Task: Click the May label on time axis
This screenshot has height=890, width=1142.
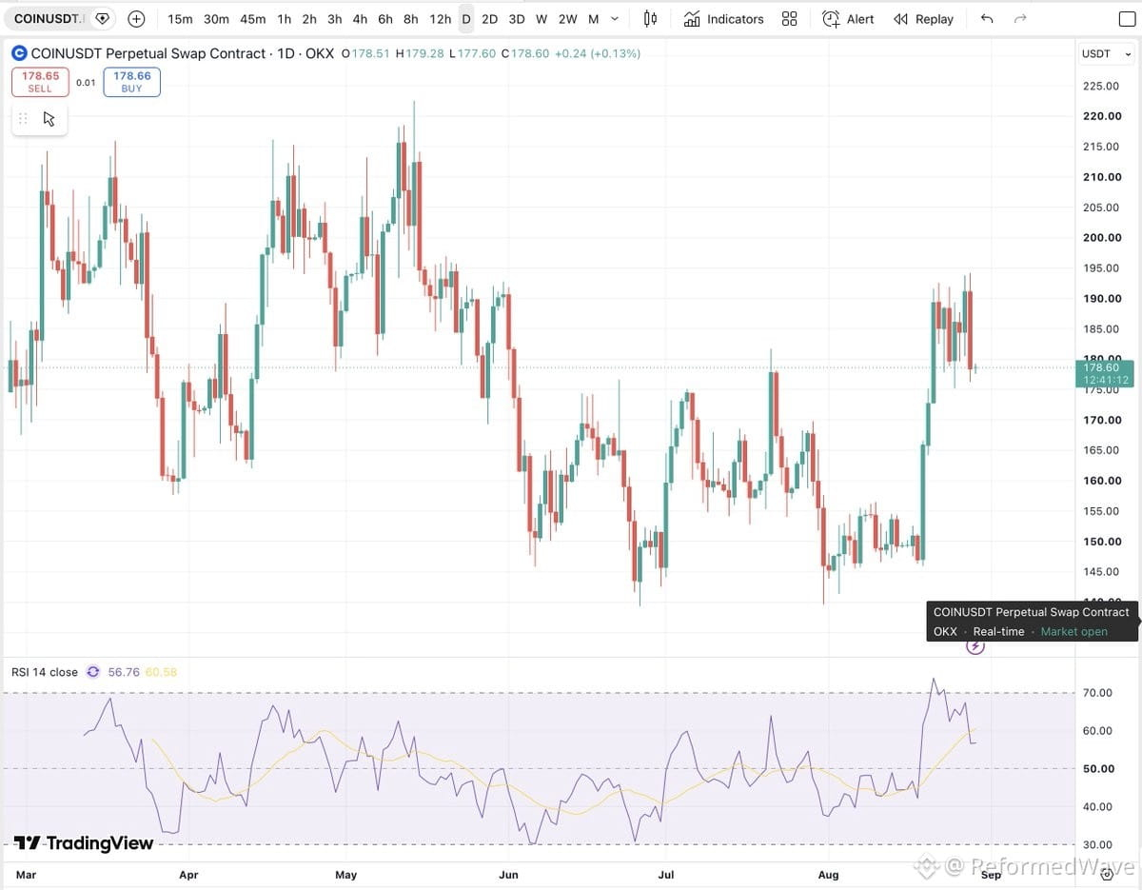Action: (346, 875)
